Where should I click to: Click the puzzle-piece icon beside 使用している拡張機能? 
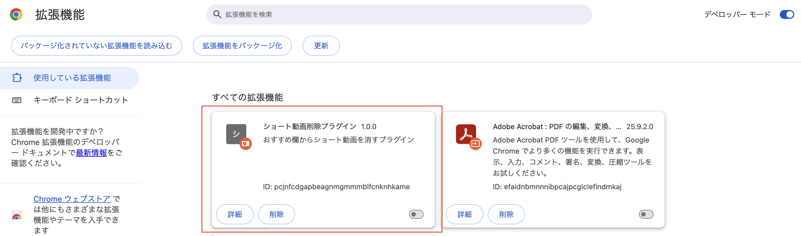17,78
